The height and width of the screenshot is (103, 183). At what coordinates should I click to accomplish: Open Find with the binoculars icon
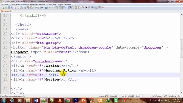click(x=43, y=8)
